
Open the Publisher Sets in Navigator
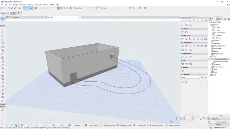229,19
